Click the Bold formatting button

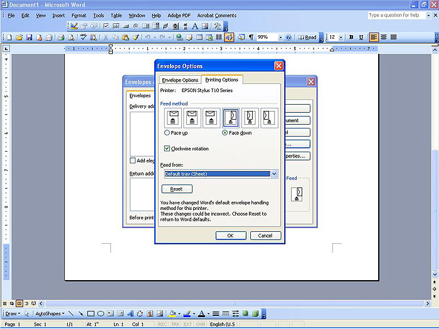(x=351, y=37)
